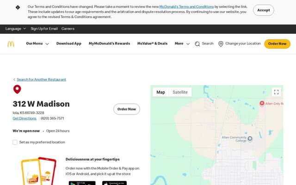
Task: Click phone number (620) 365-7571
Action: click(x=52, y=118)
